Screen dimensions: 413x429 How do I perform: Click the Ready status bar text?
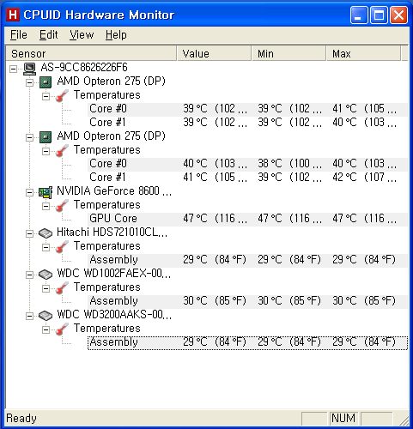tap(21, 418)
